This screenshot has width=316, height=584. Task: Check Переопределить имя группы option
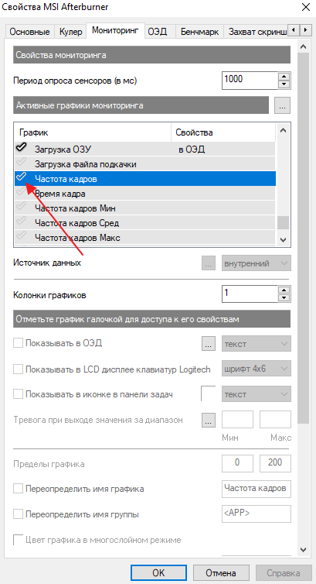pyautogui.click(x=18, y=514)
